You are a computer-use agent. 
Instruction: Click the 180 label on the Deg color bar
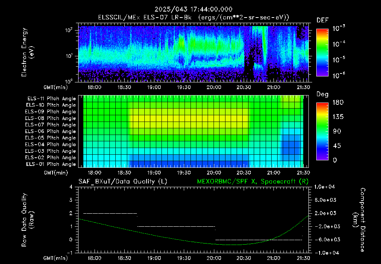tap(338, 103)
